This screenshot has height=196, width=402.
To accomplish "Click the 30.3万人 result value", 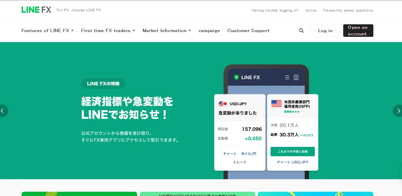I will point(289,135).
